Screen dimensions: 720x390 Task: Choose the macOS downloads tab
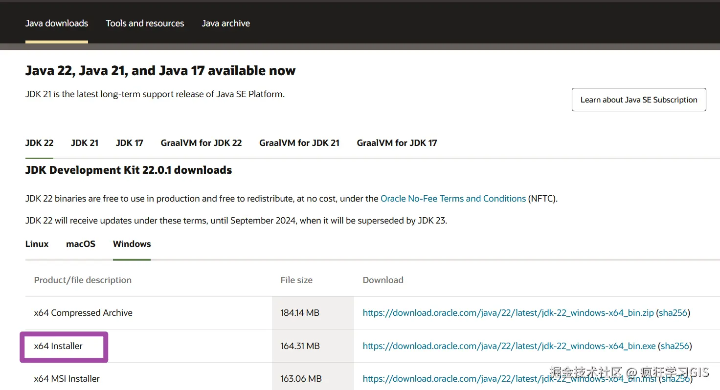point(81,244)
